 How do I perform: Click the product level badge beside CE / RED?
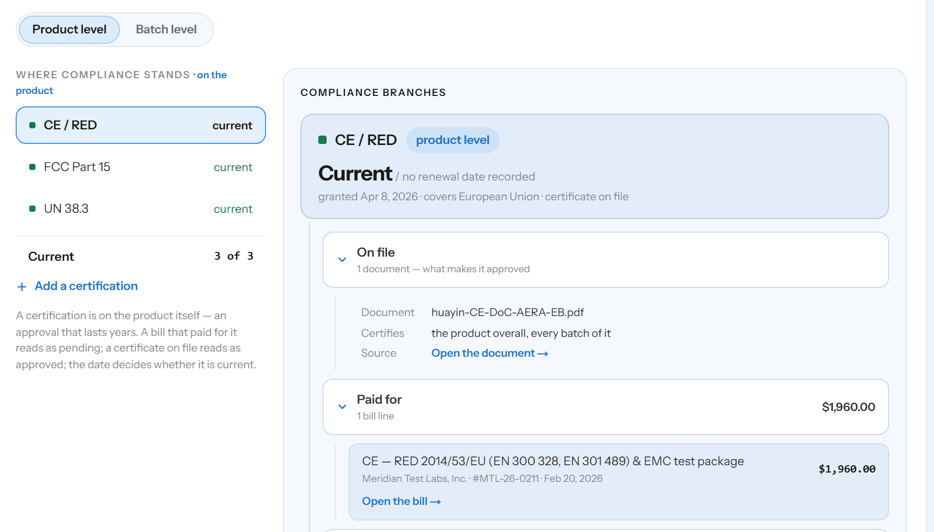452,140
